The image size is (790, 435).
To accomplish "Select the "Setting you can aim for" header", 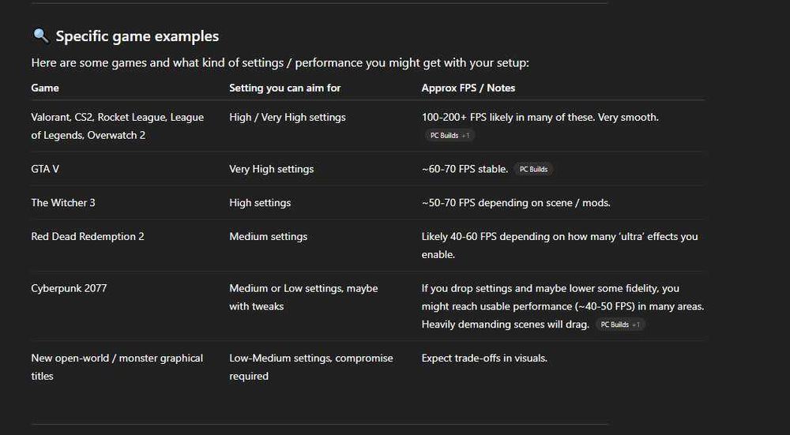I will coord(285,88).
